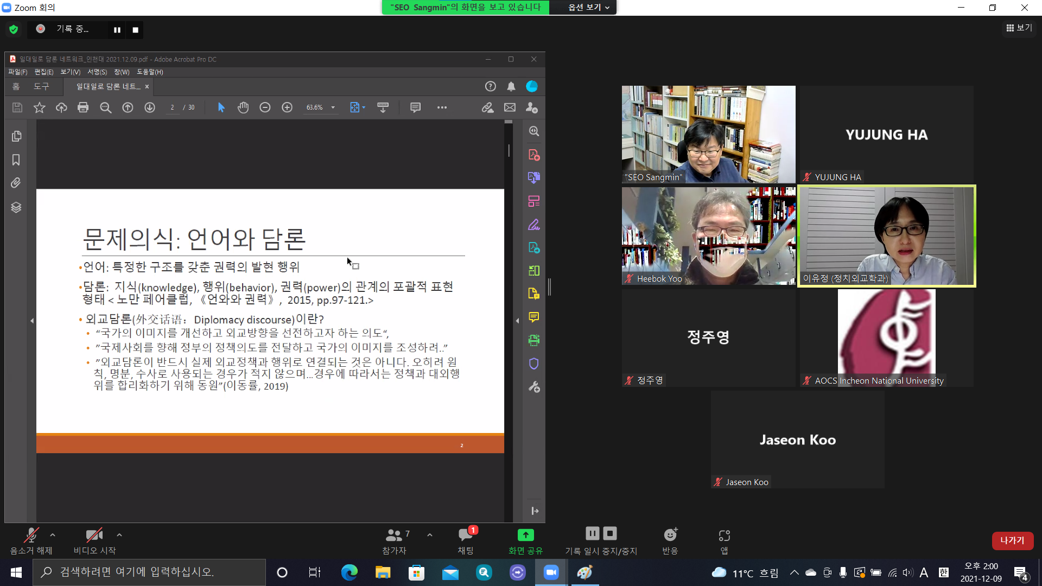This screenshot has width=1042, height=586.
Task: Open the 보기(V) menu in Acrobat
Action: click(71, 72)
